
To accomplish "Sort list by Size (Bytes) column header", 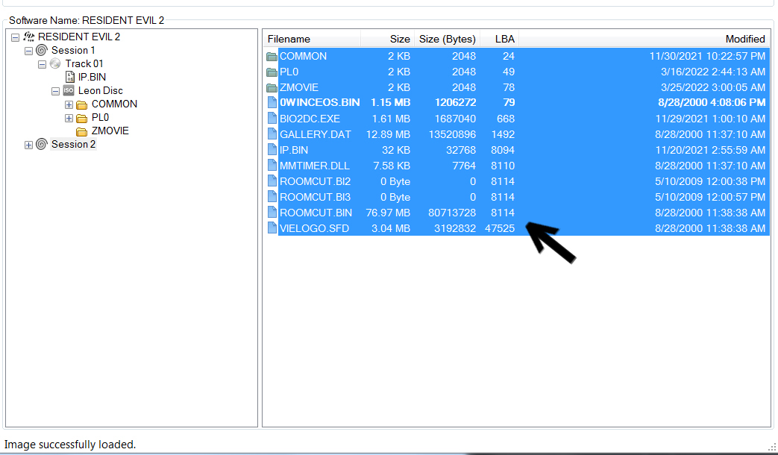I will [x=447, y=39].
